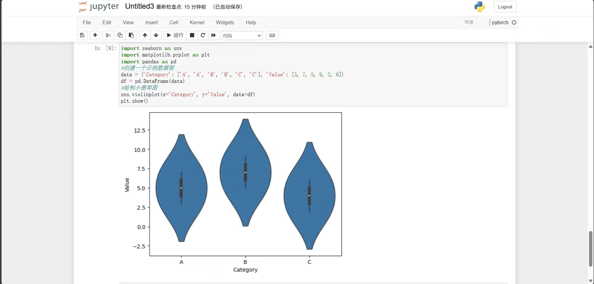Click the checkpoint status text 最新检查点
Viewport: 594px width, 284px height.
pyautogui.click(x=181, y=7)
